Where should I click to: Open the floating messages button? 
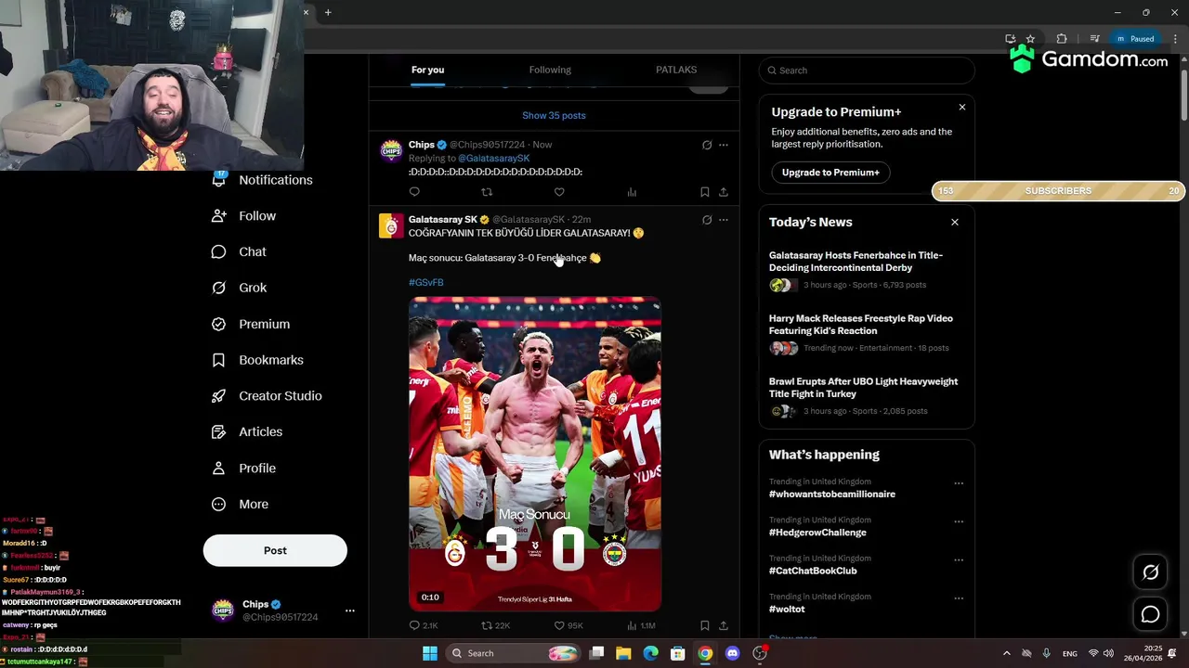point(1150,614)
